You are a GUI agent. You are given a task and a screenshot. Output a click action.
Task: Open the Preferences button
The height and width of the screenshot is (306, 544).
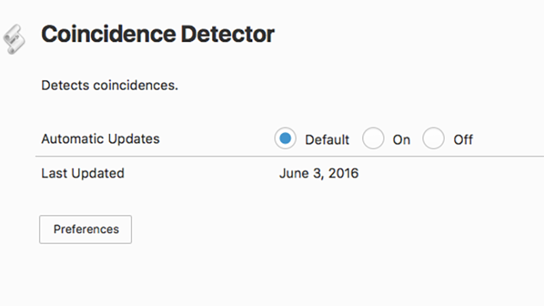(x=86, y=229)
